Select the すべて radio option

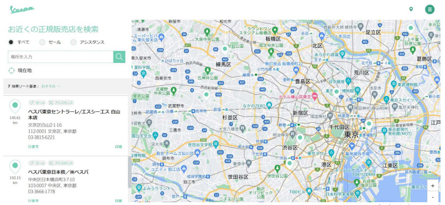[11, 42]
